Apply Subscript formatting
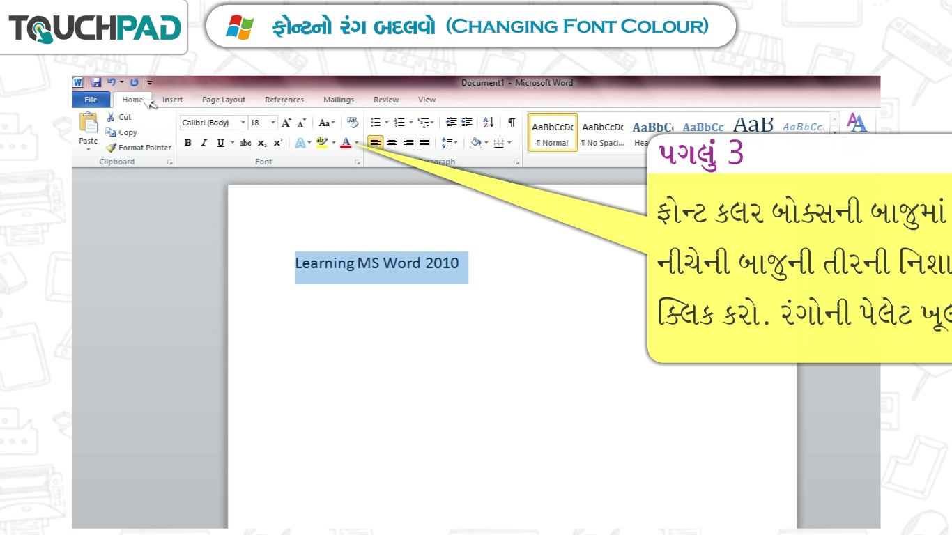 click(x=262, y=143)
